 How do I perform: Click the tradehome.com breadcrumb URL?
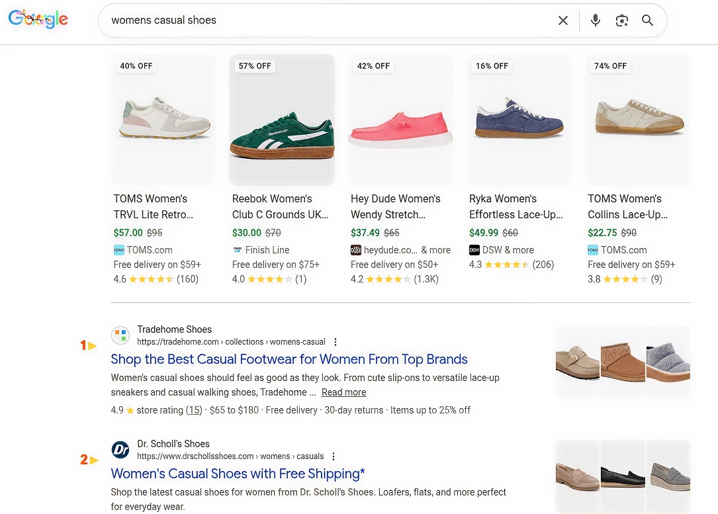click(231, 342)
